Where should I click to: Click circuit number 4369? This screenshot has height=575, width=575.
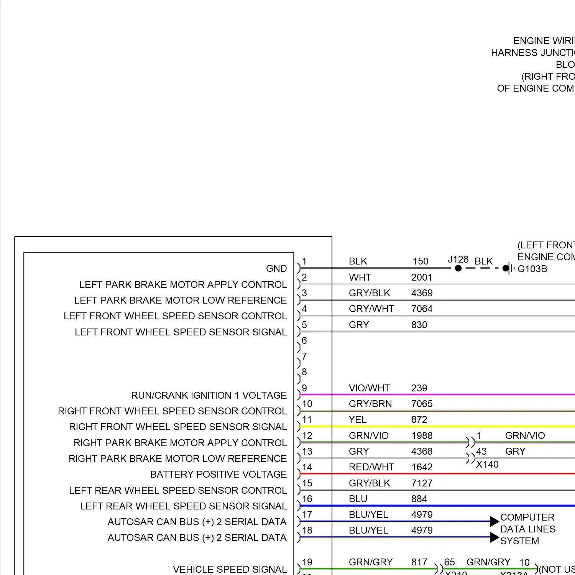click(422, 293)
